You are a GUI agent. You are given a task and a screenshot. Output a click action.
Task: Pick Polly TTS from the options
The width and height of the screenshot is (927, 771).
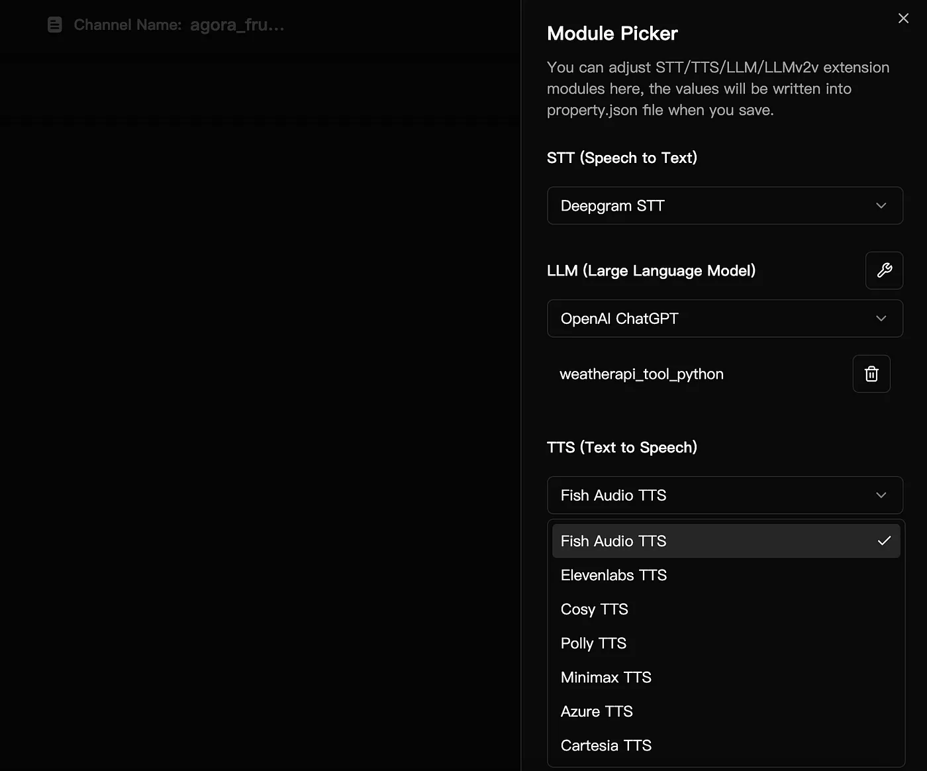(593, 643)
